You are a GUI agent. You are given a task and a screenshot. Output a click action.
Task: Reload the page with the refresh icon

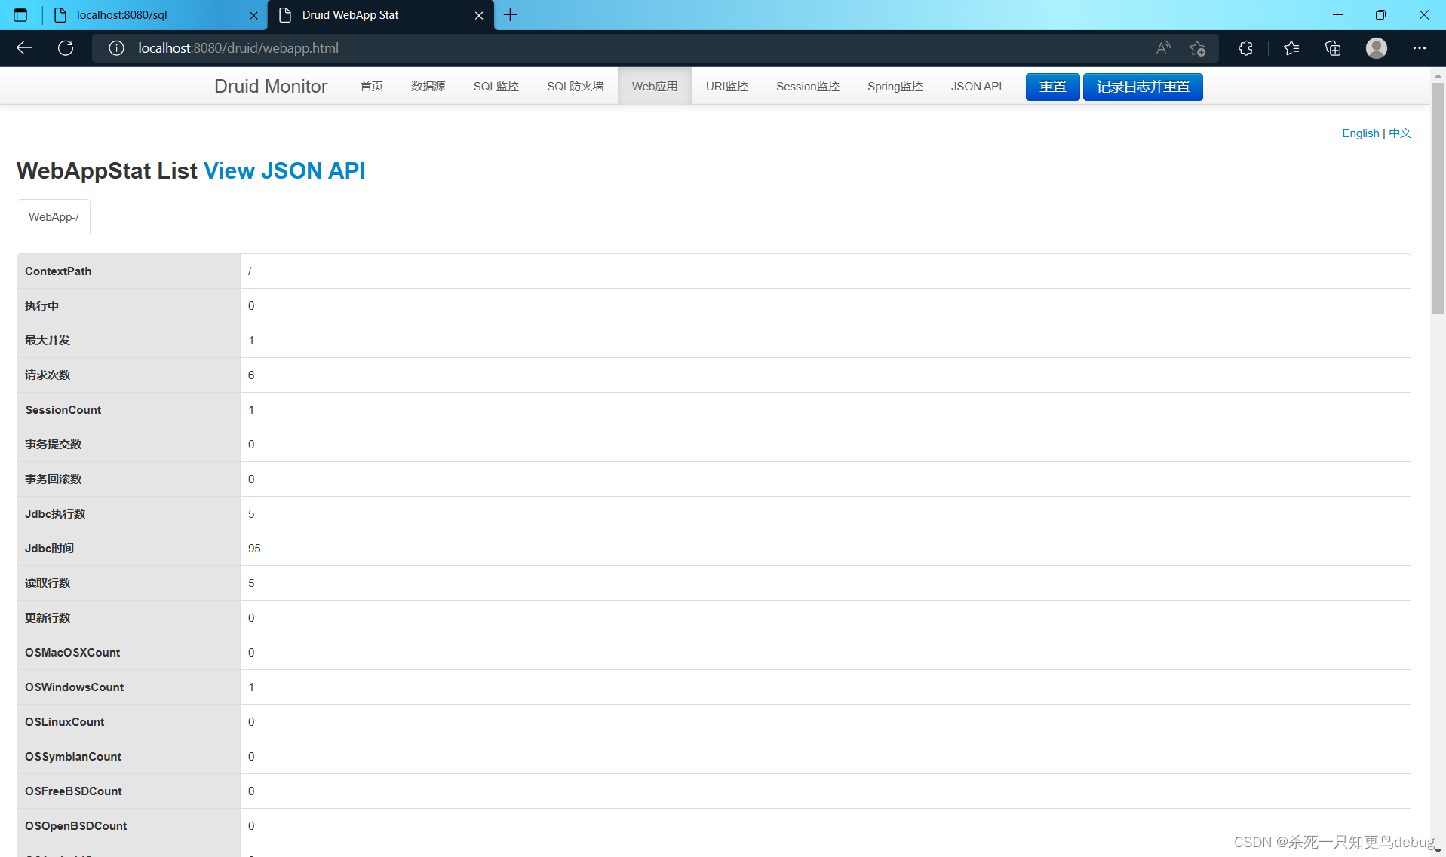tap(66, 48)
